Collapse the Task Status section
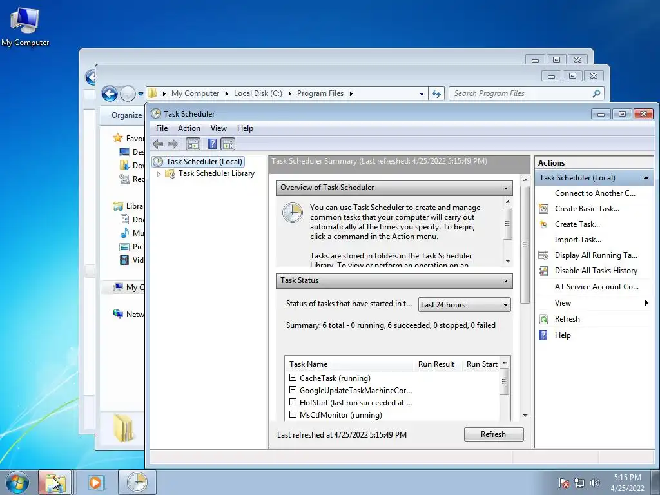The width and height of the screenshot is (660, 495). click(506, 281)
